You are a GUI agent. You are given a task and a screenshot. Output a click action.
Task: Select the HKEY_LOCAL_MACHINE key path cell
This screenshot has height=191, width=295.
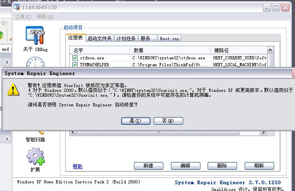240,65
